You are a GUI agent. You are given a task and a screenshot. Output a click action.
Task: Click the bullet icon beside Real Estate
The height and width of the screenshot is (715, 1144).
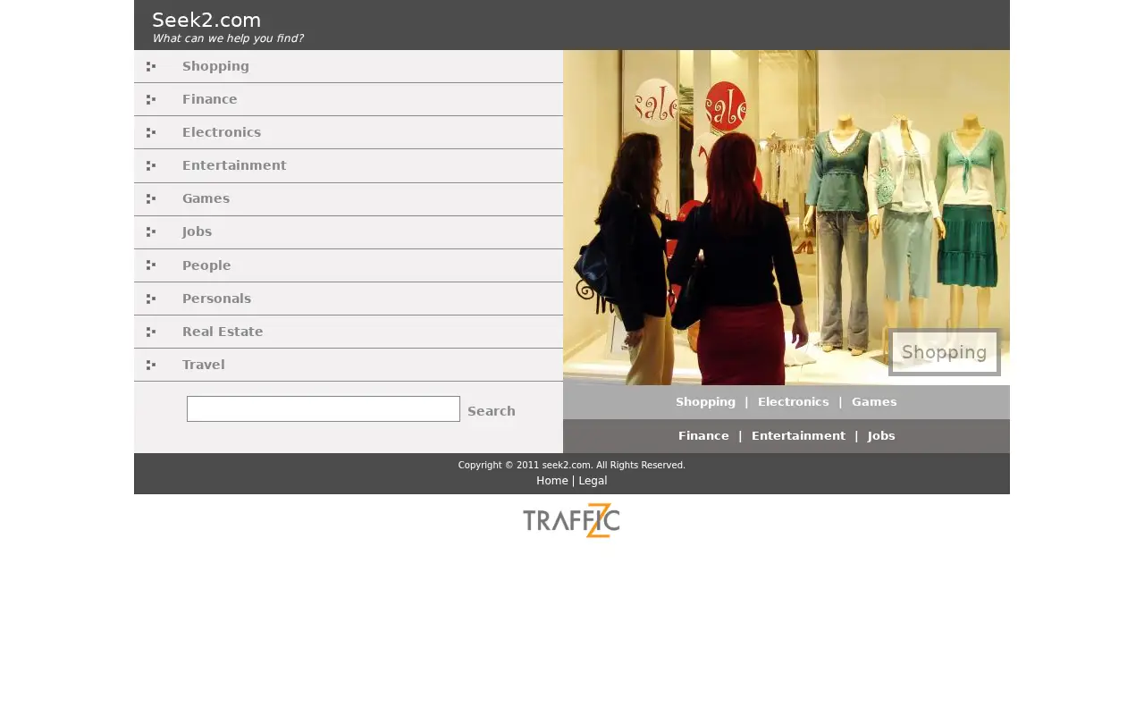tap(151, 332)
